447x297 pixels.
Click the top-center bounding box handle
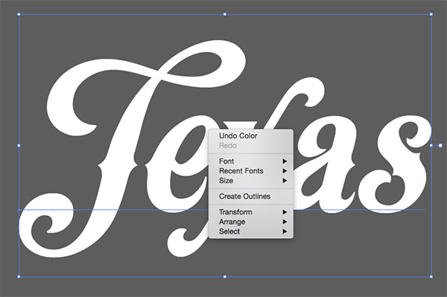pyautogui.click(x=225, y=14)
